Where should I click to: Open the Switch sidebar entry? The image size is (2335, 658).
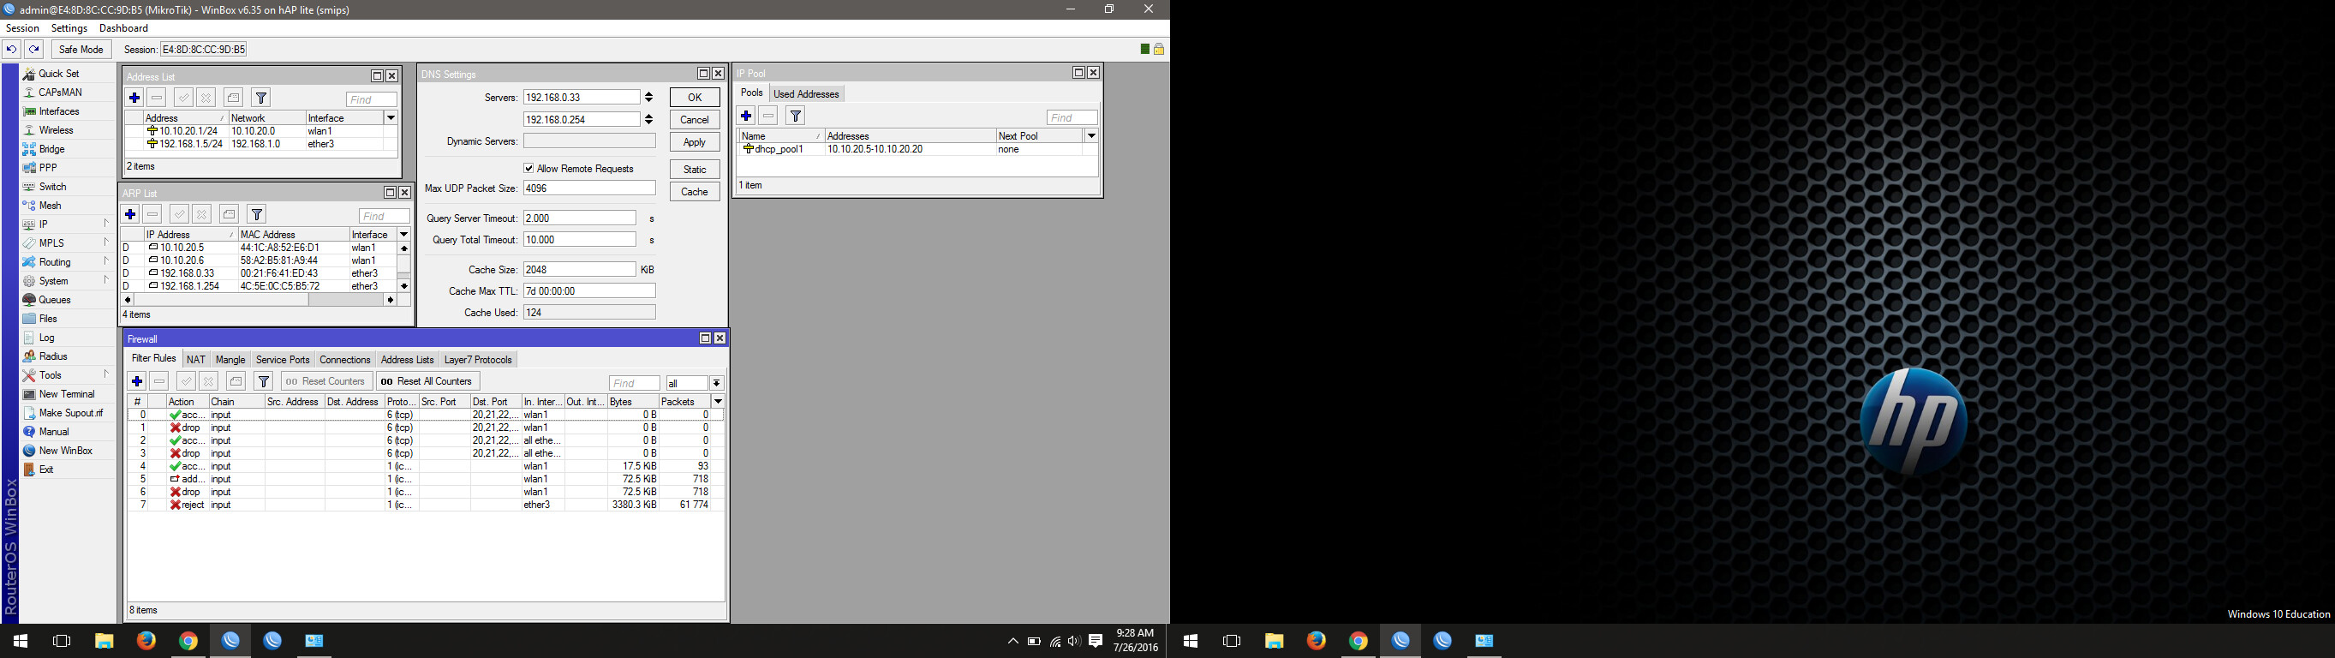(x=52, y=187)
